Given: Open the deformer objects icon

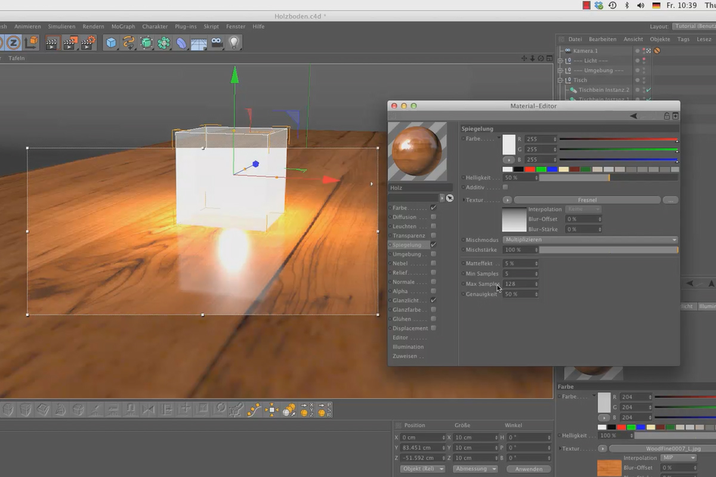Looking at the screenshot, I should 181,43.
